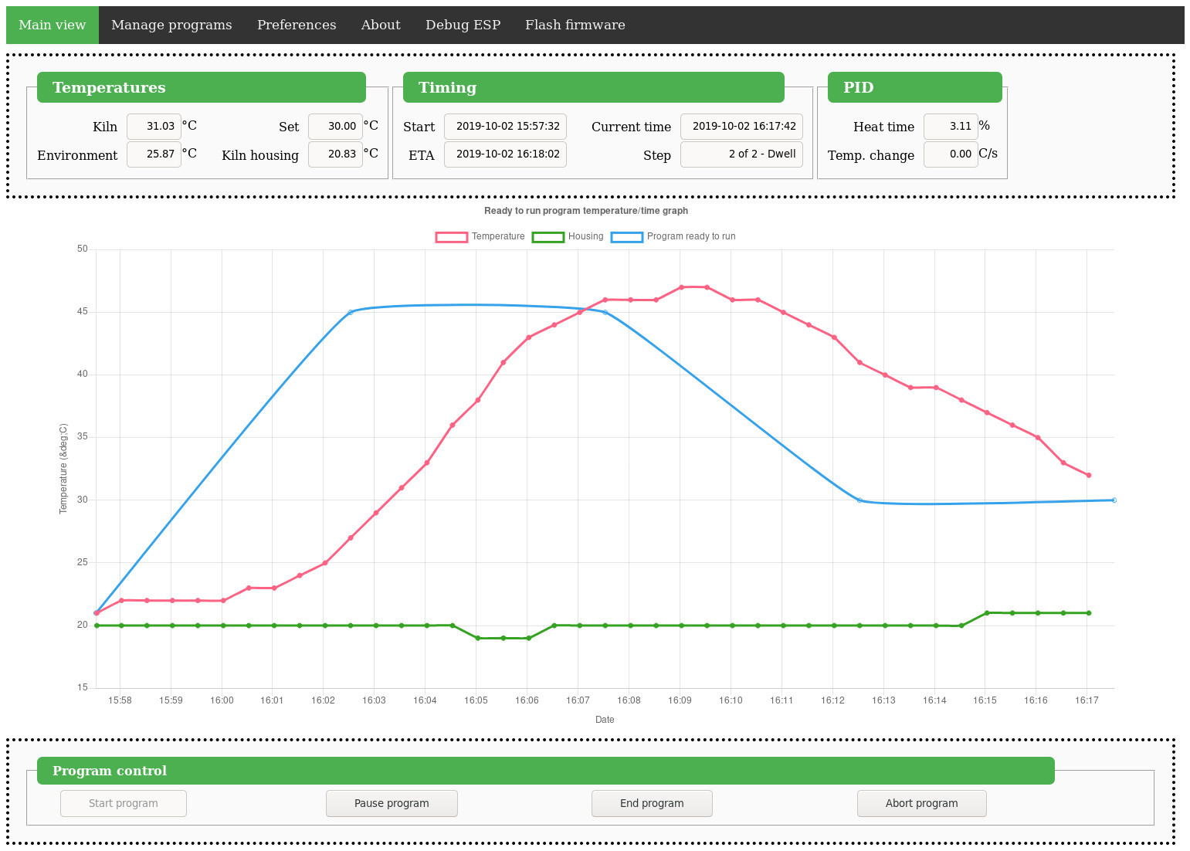Switch to the Manage programs tab
The image size is (1190, 851).
pyautogui.click(x=171, y=24)
